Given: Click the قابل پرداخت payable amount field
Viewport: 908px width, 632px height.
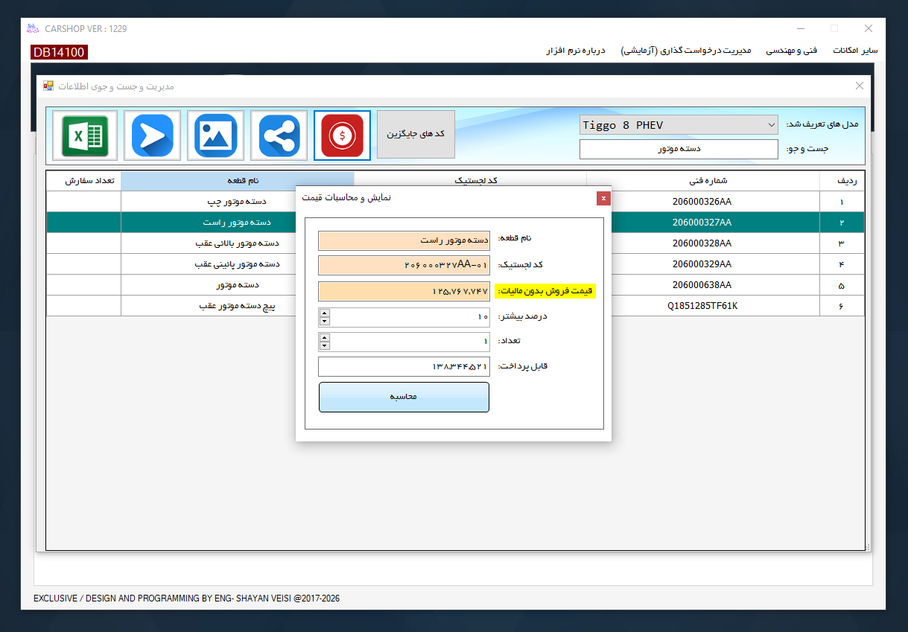Looking at the screenshot, I should click(404, 366).
